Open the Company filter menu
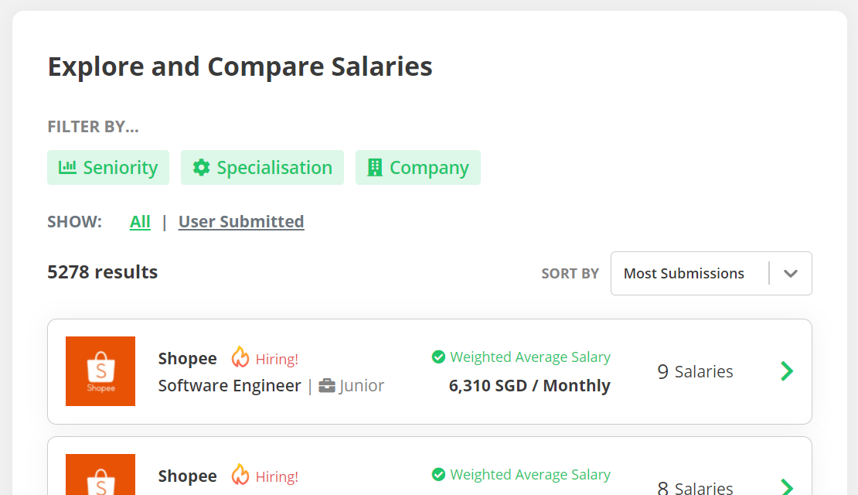The image size is (858, 495). (417, 167)
